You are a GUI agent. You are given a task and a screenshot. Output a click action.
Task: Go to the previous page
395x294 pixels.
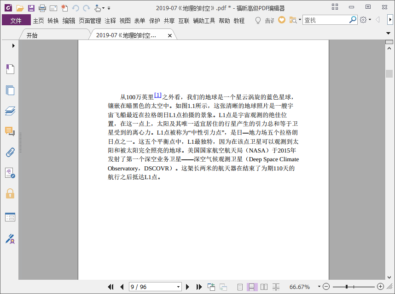pos(122,287)
